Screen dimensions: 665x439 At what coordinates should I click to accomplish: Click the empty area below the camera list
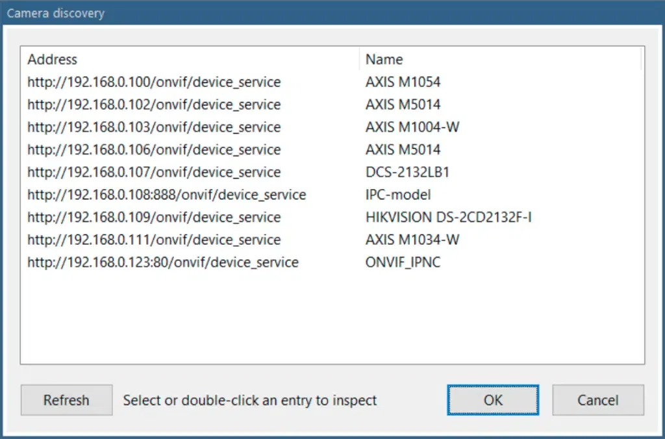tap(331, 318)
